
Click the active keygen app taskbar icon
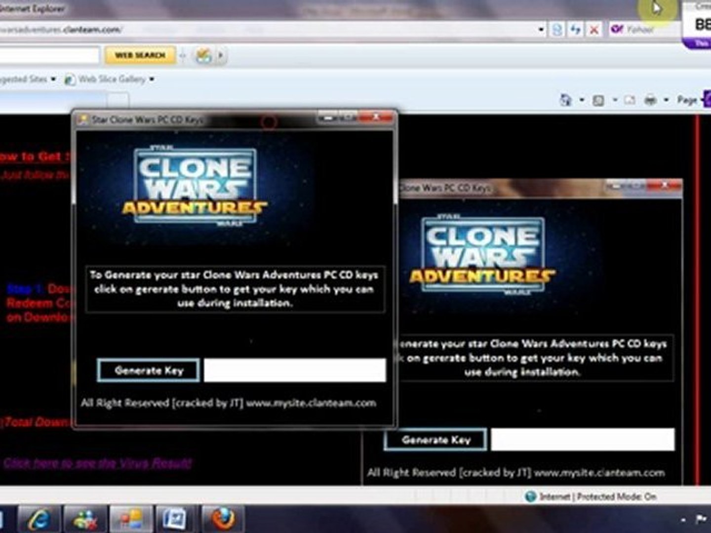(131, 519)
